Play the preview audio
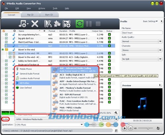The height and width of the screenshot is (135, 165). [124, 128]
